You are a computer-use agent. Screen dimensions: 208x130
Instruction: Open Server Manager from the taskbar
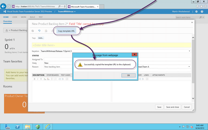coord(7,127)
